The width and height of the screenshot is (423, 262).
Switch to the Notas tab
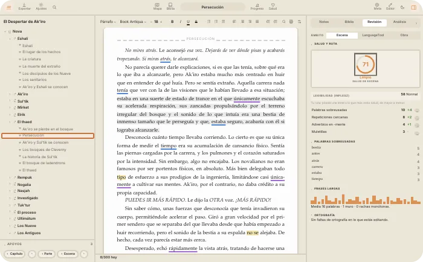pos(324,22)
